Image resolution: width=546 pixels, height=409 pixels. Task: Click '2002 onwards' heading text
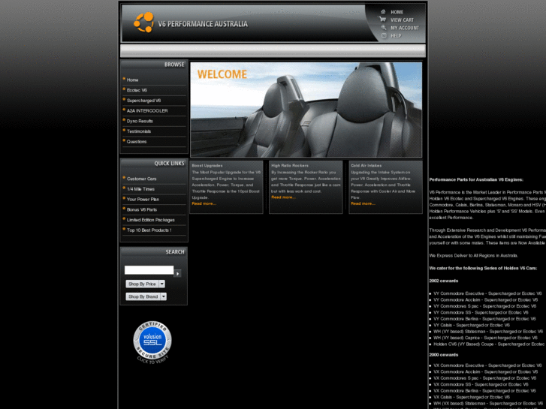click(x=443, y=281)
